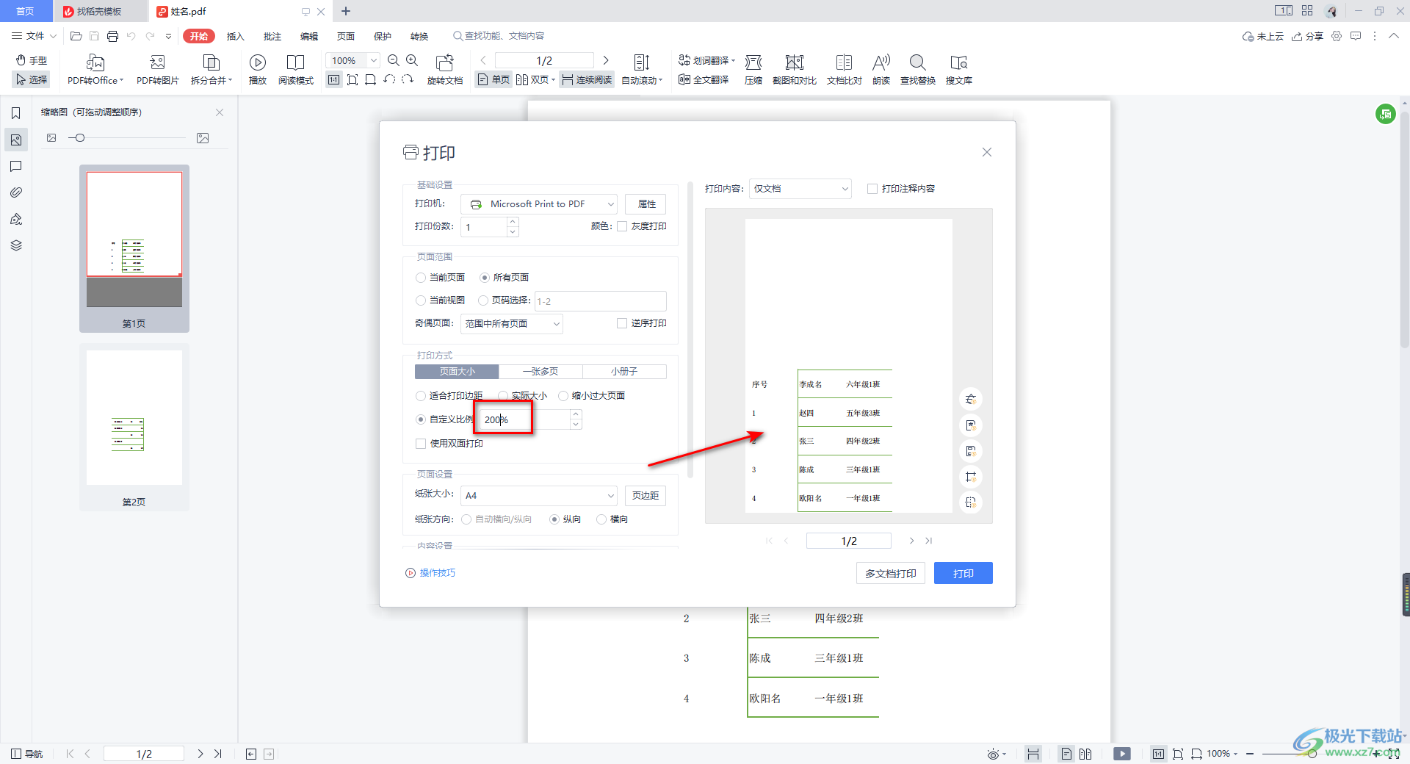Start 播放 slideshow mode

coord(258,70)
